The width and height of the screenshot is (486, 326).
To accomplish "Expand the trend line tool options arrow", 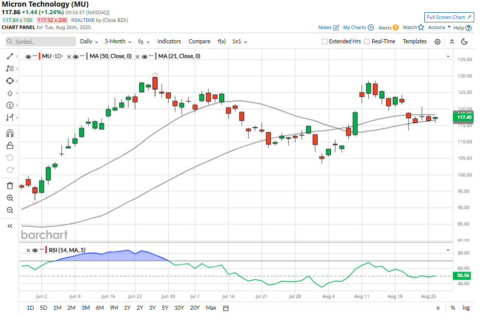I will 17,57.
